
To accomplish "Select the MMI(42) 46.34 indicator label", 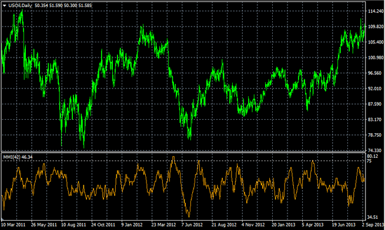I will pos(18,157).
